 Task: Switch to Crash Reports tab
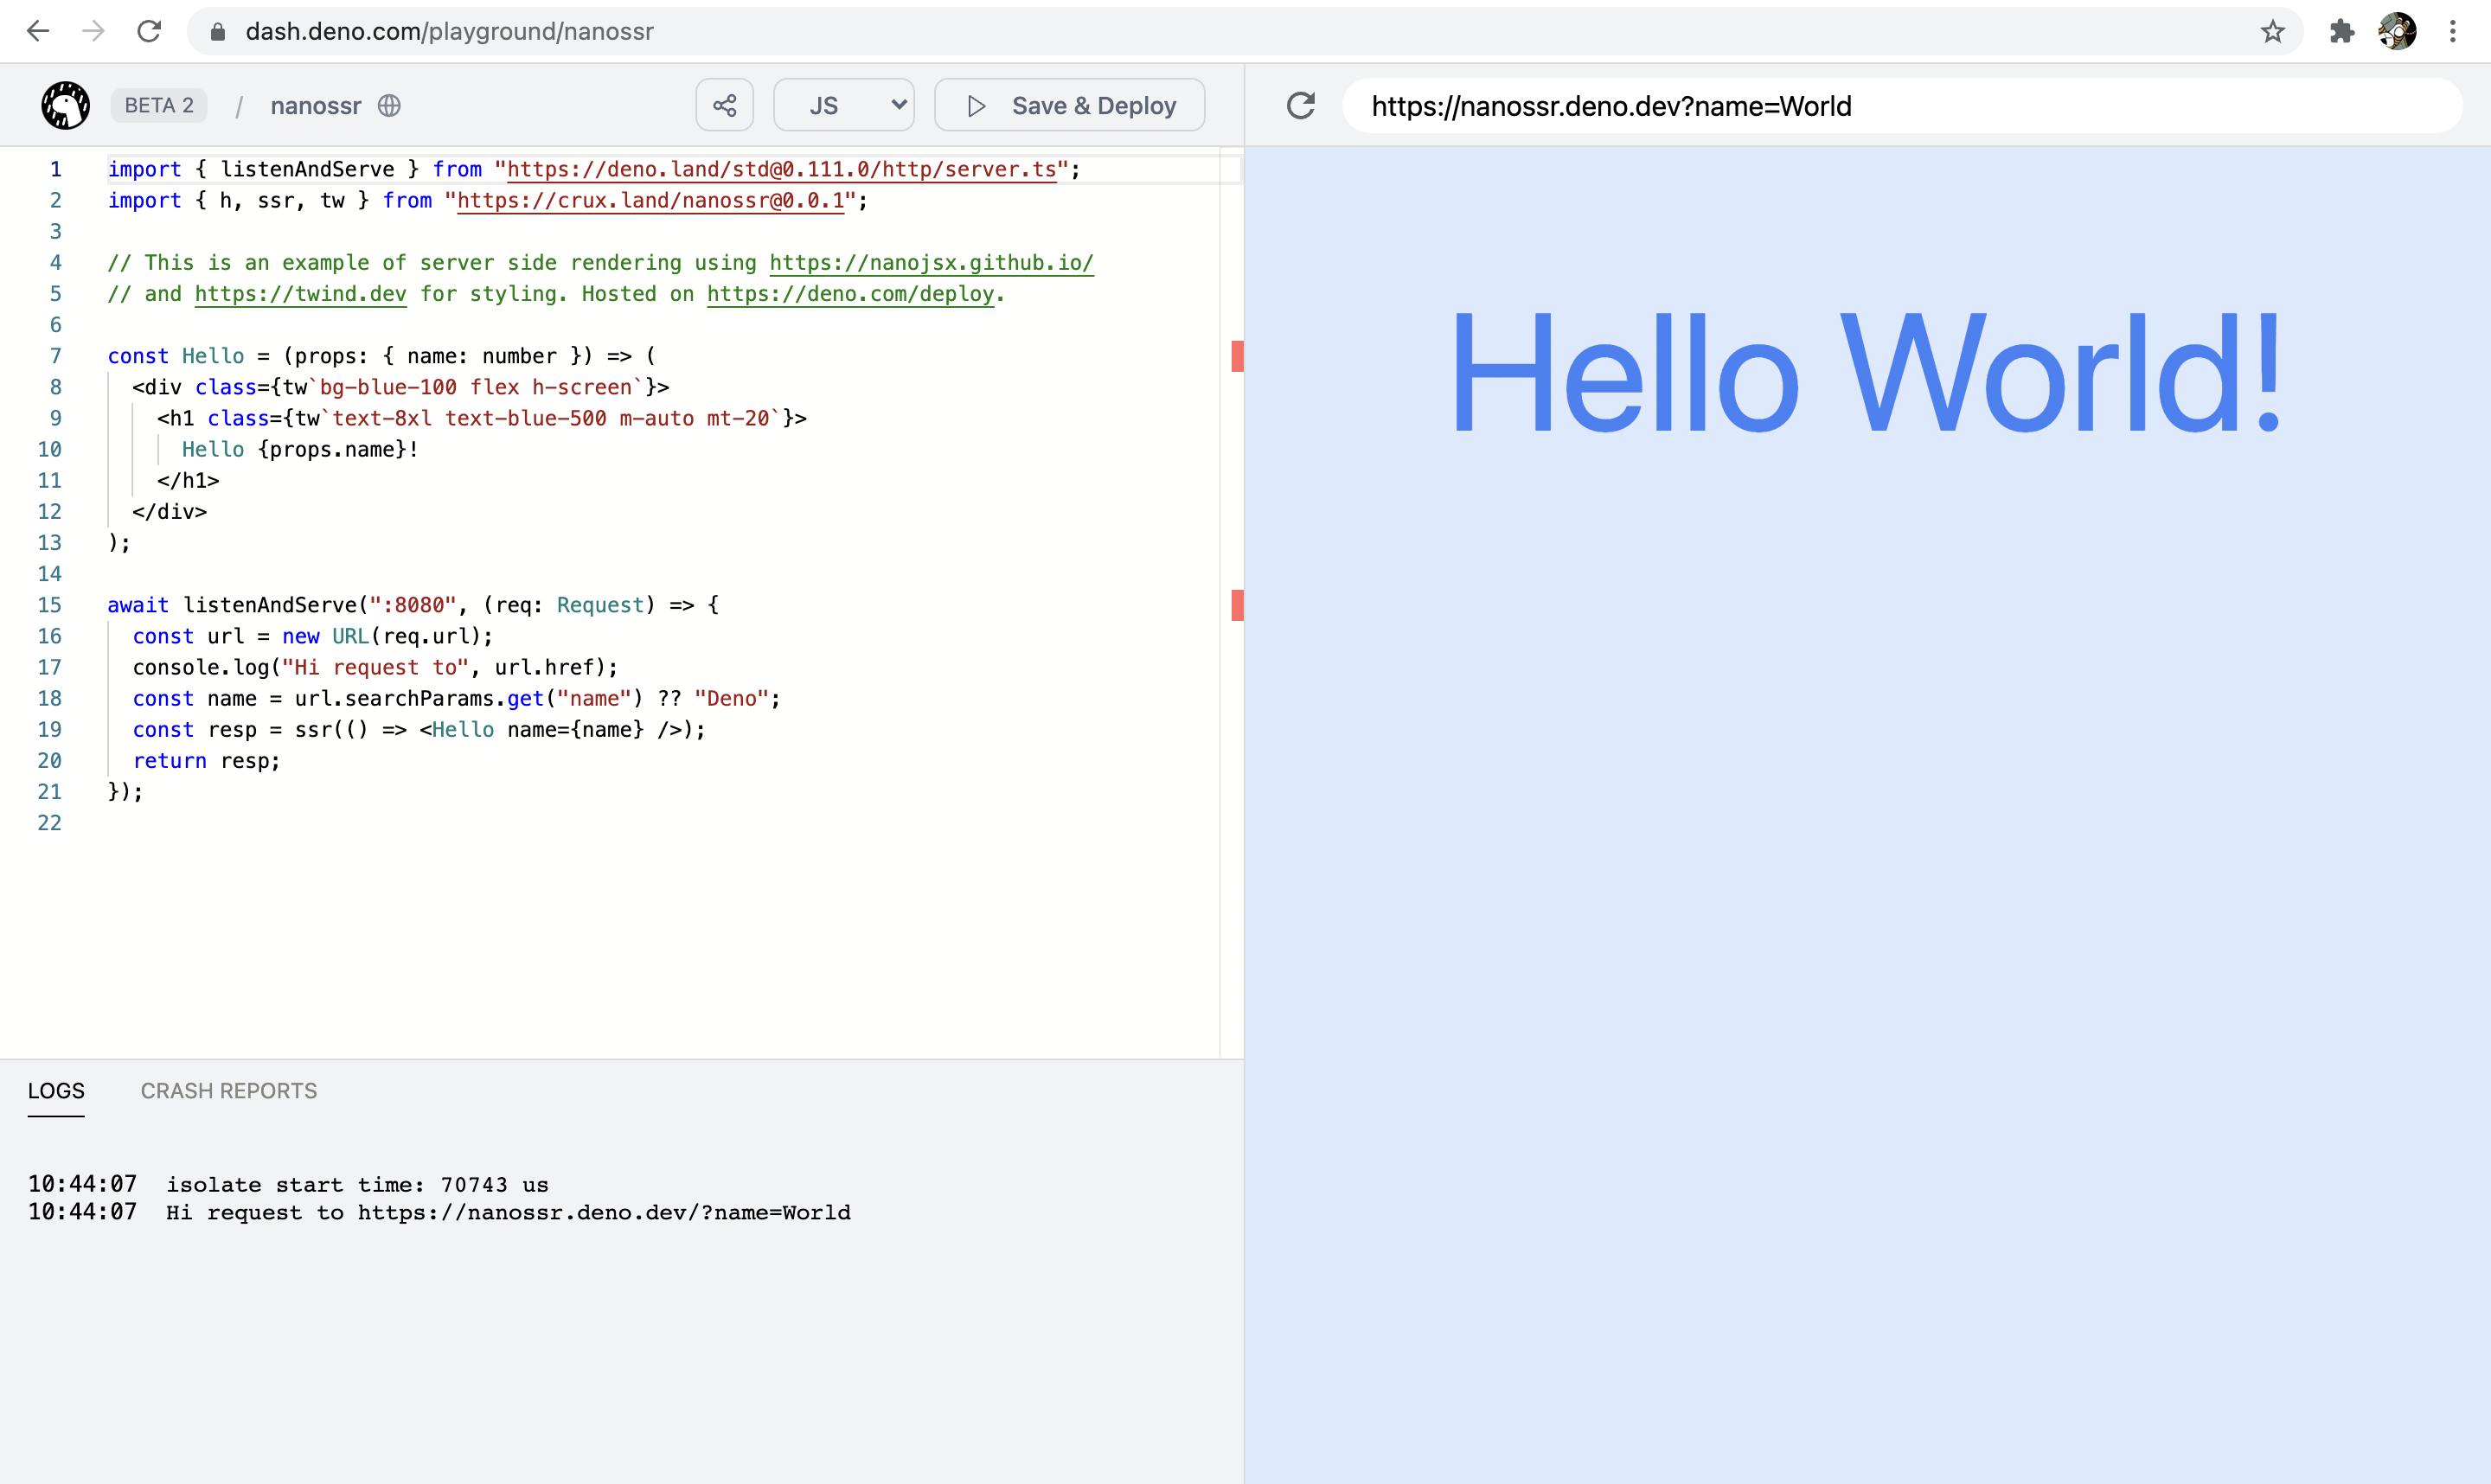click(228, 1091)
